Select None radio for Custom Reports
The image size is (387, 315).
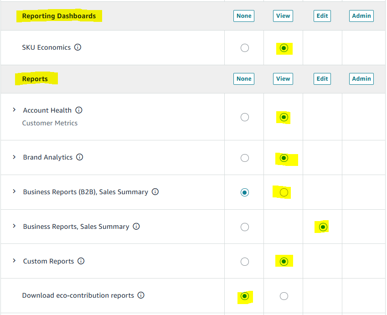tap(245, 262)
